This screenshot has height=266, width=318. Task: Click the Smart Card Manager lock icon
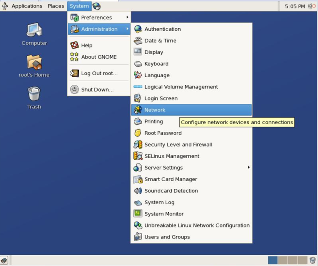pyautogui.click(x=138, y=179)
